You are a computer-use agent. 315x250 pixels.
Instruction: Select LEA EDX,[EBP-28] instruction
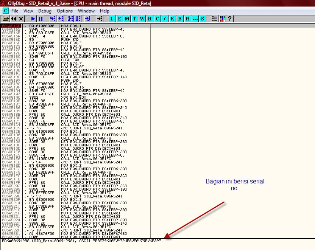(94, 142)
